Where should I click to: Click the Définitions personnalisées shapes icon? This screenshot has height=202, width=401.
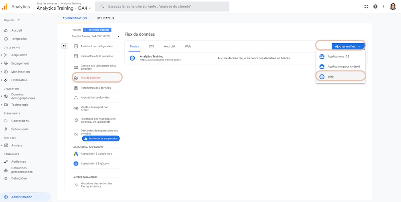point(6,170)
